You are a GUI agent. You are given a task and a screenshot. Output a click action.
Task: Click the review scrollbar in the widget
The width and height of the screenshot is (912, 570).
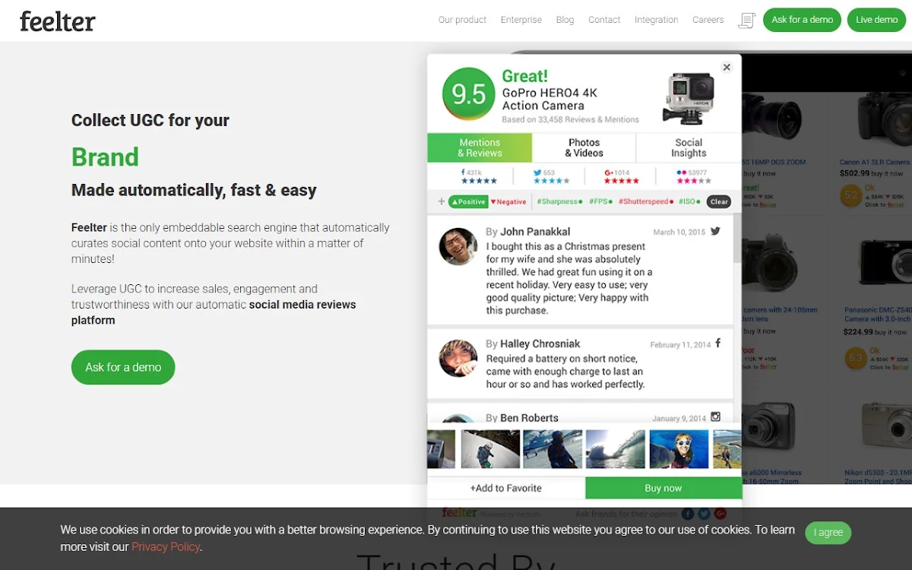click(x=737, y=239)
